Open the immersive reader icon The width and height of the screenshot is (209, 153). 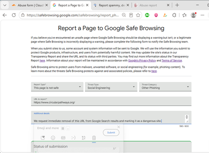pos(131,15)
